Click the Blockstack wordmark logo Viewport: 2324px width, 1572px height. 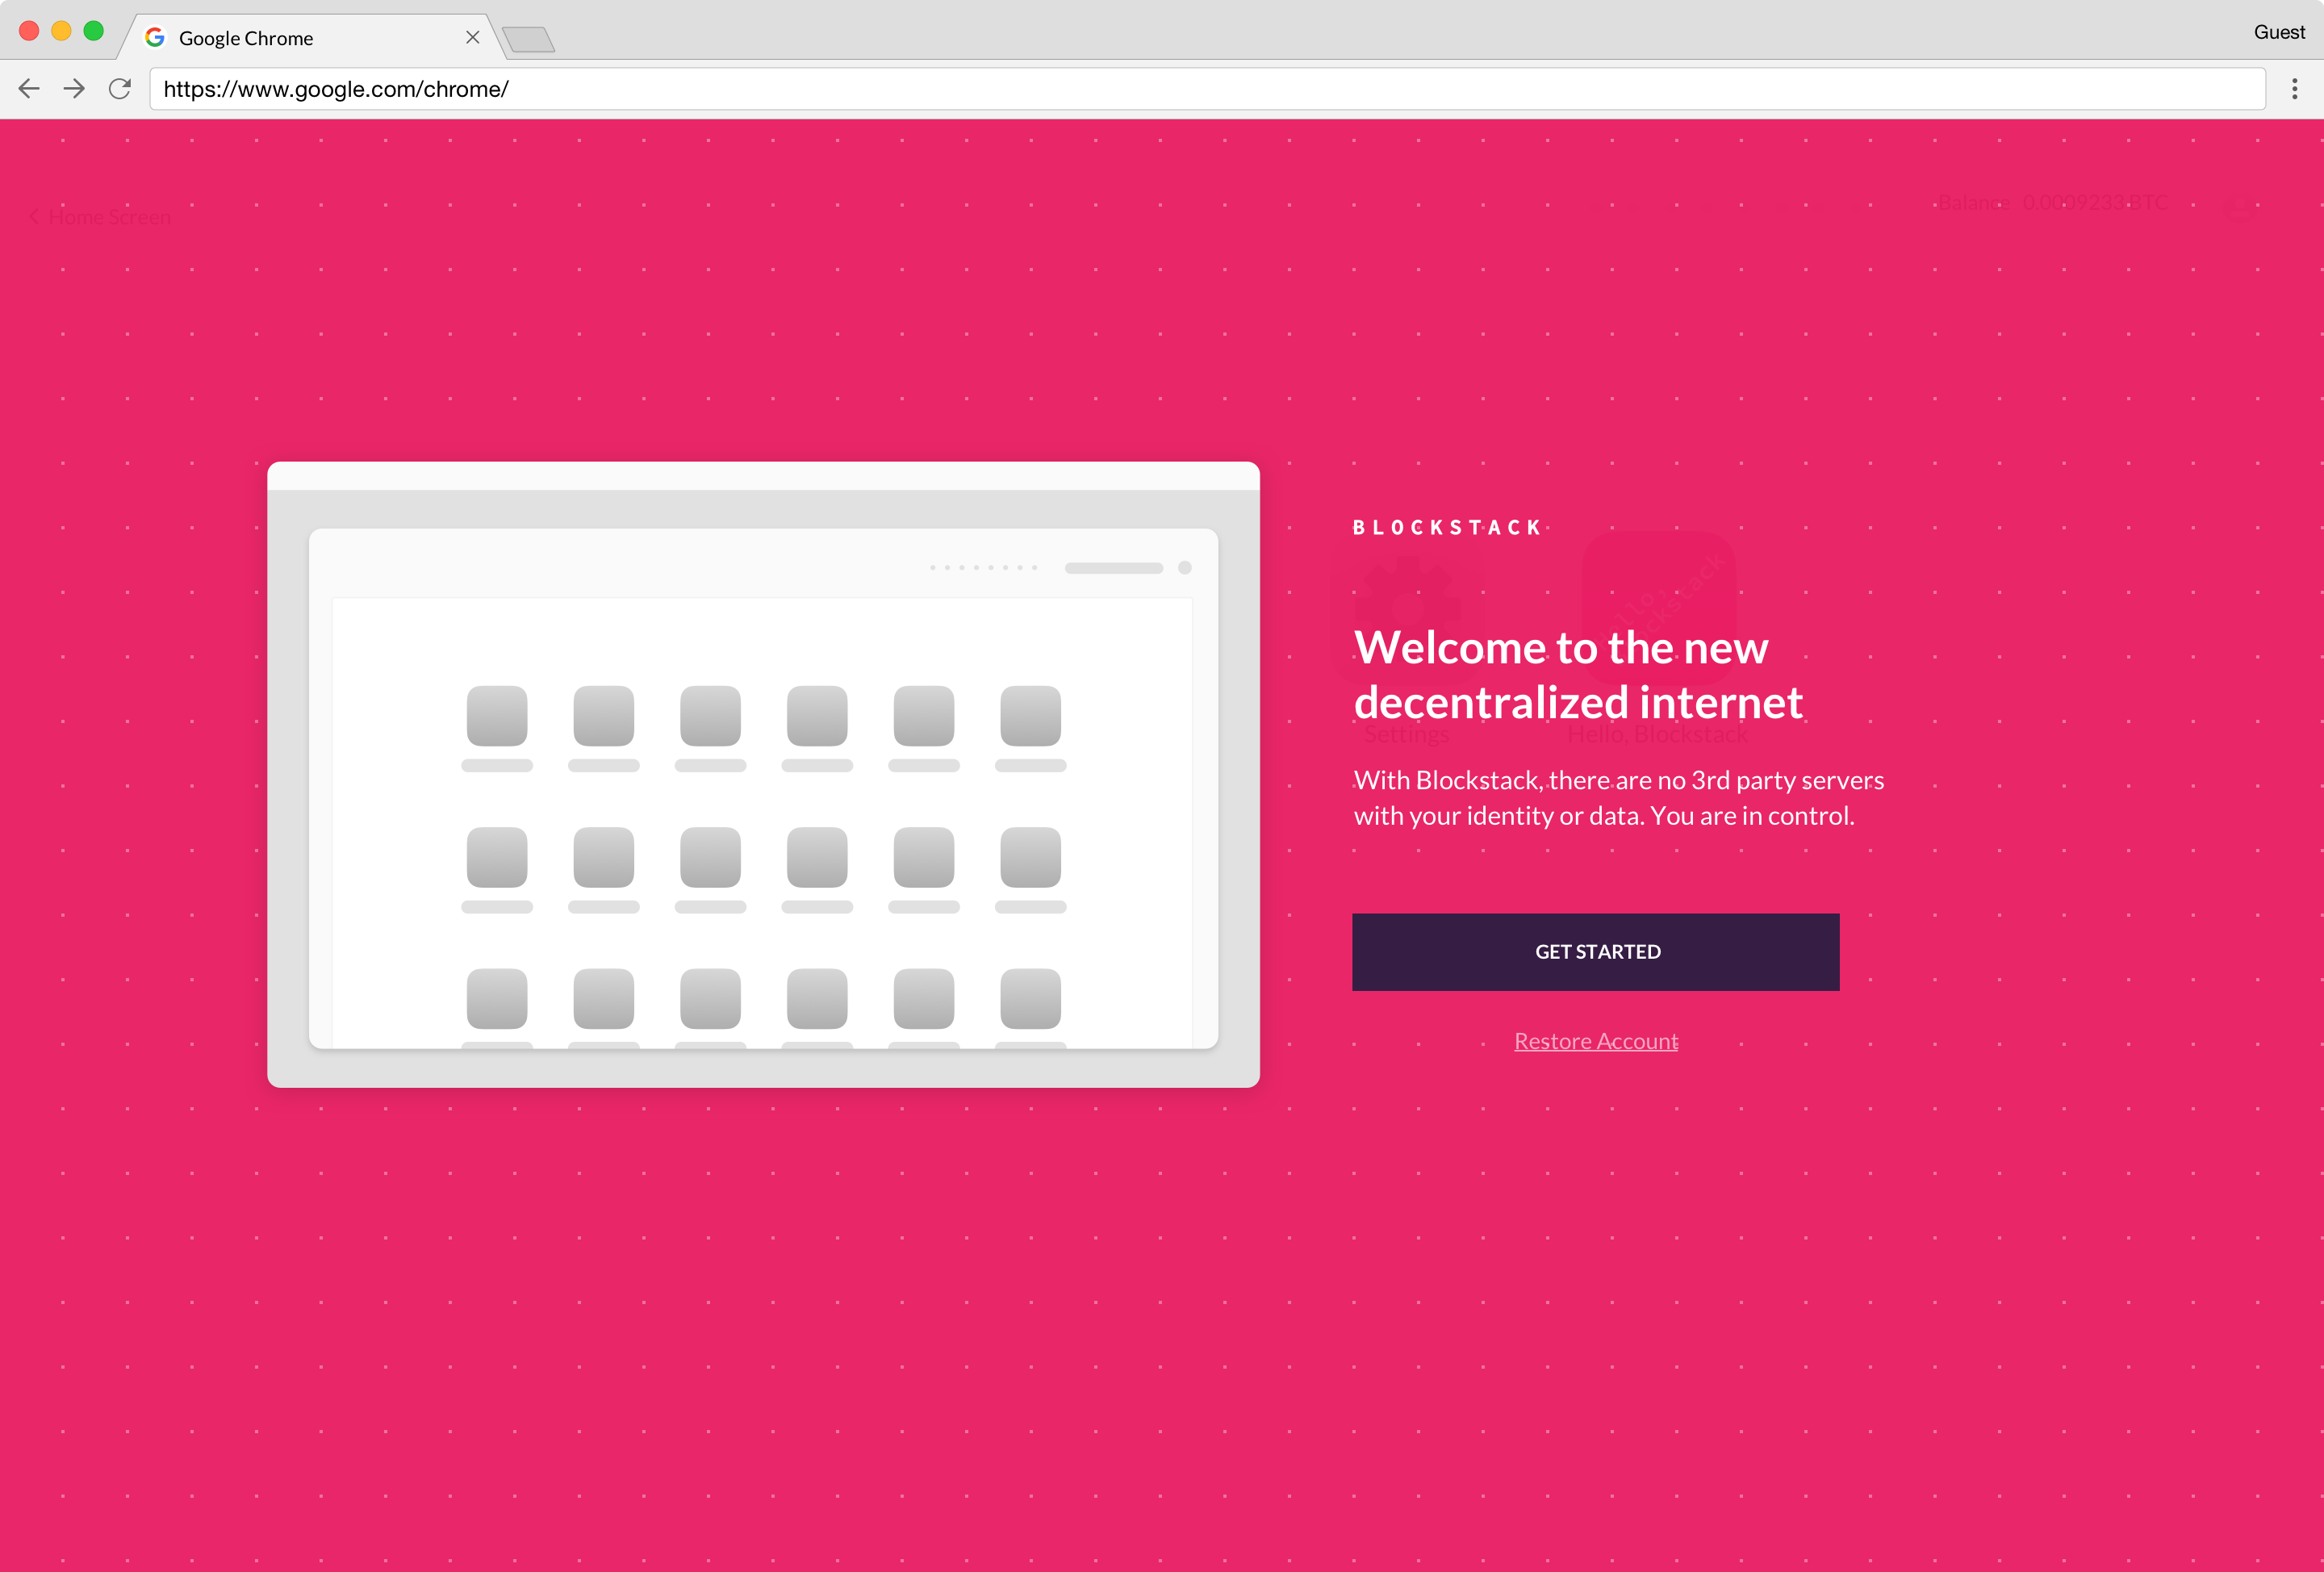coord(1447,527)
